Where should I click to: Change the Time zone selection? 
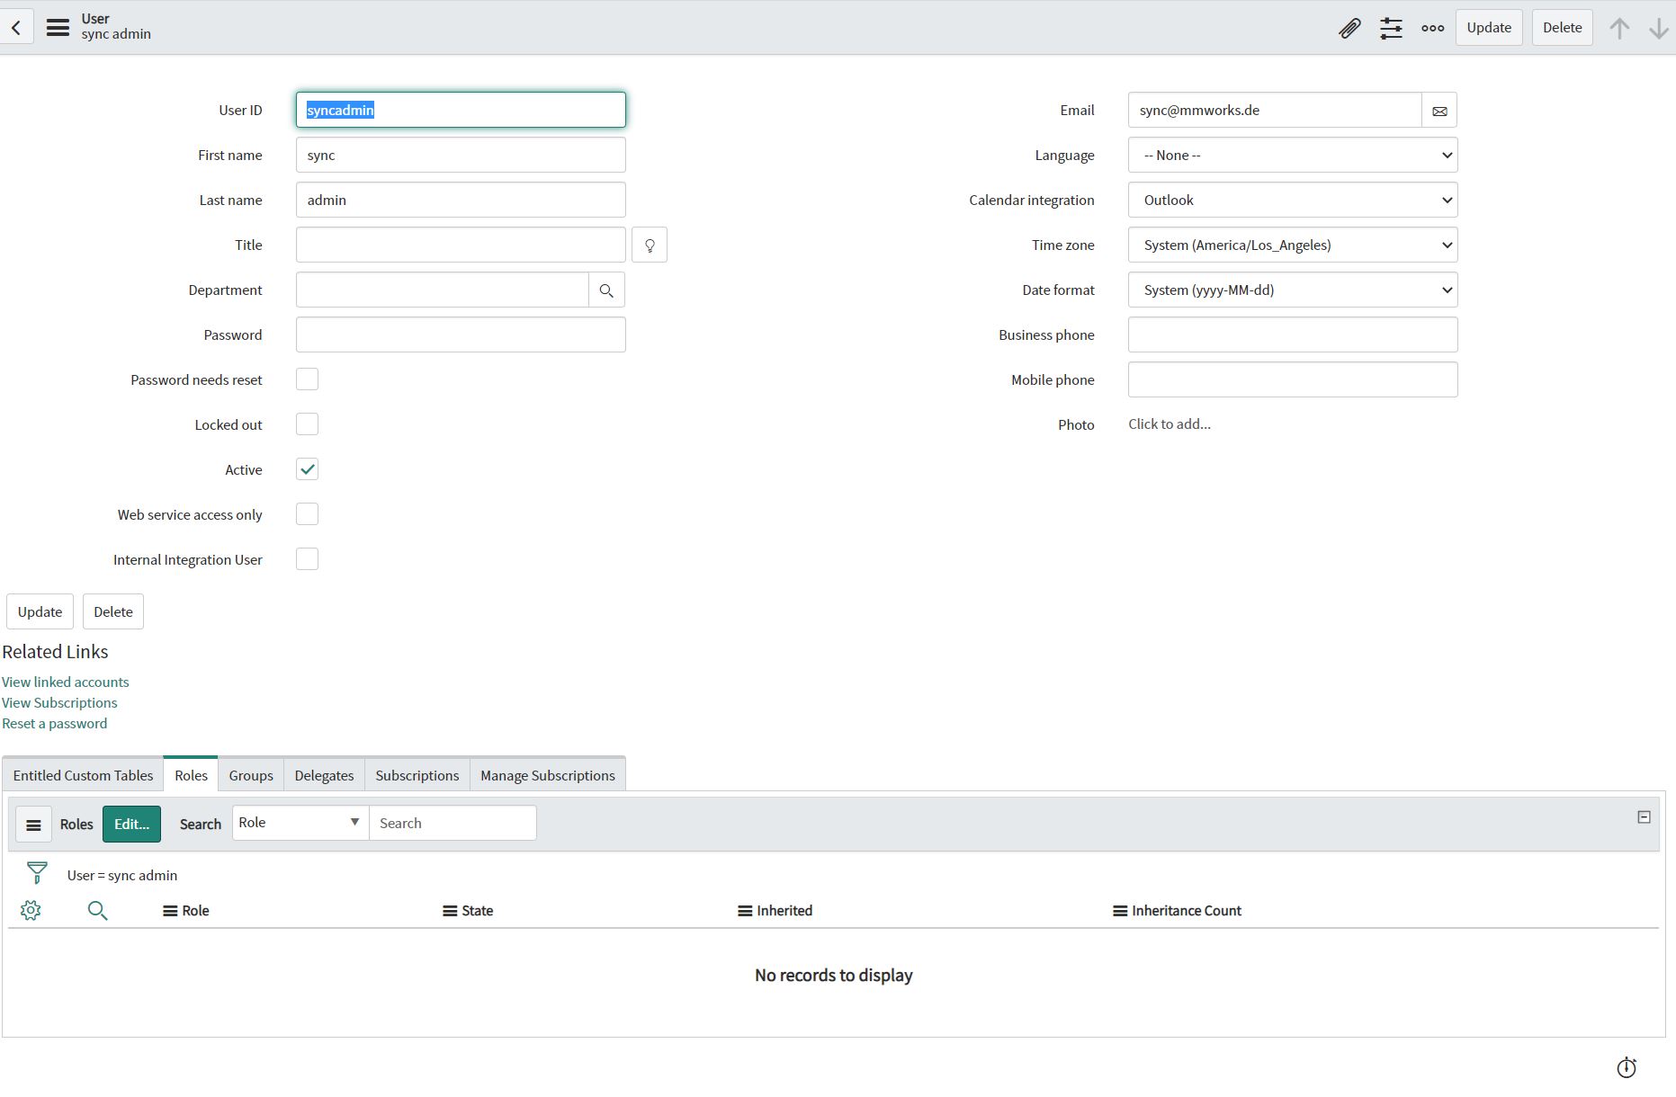click(x=1293, y=244)
